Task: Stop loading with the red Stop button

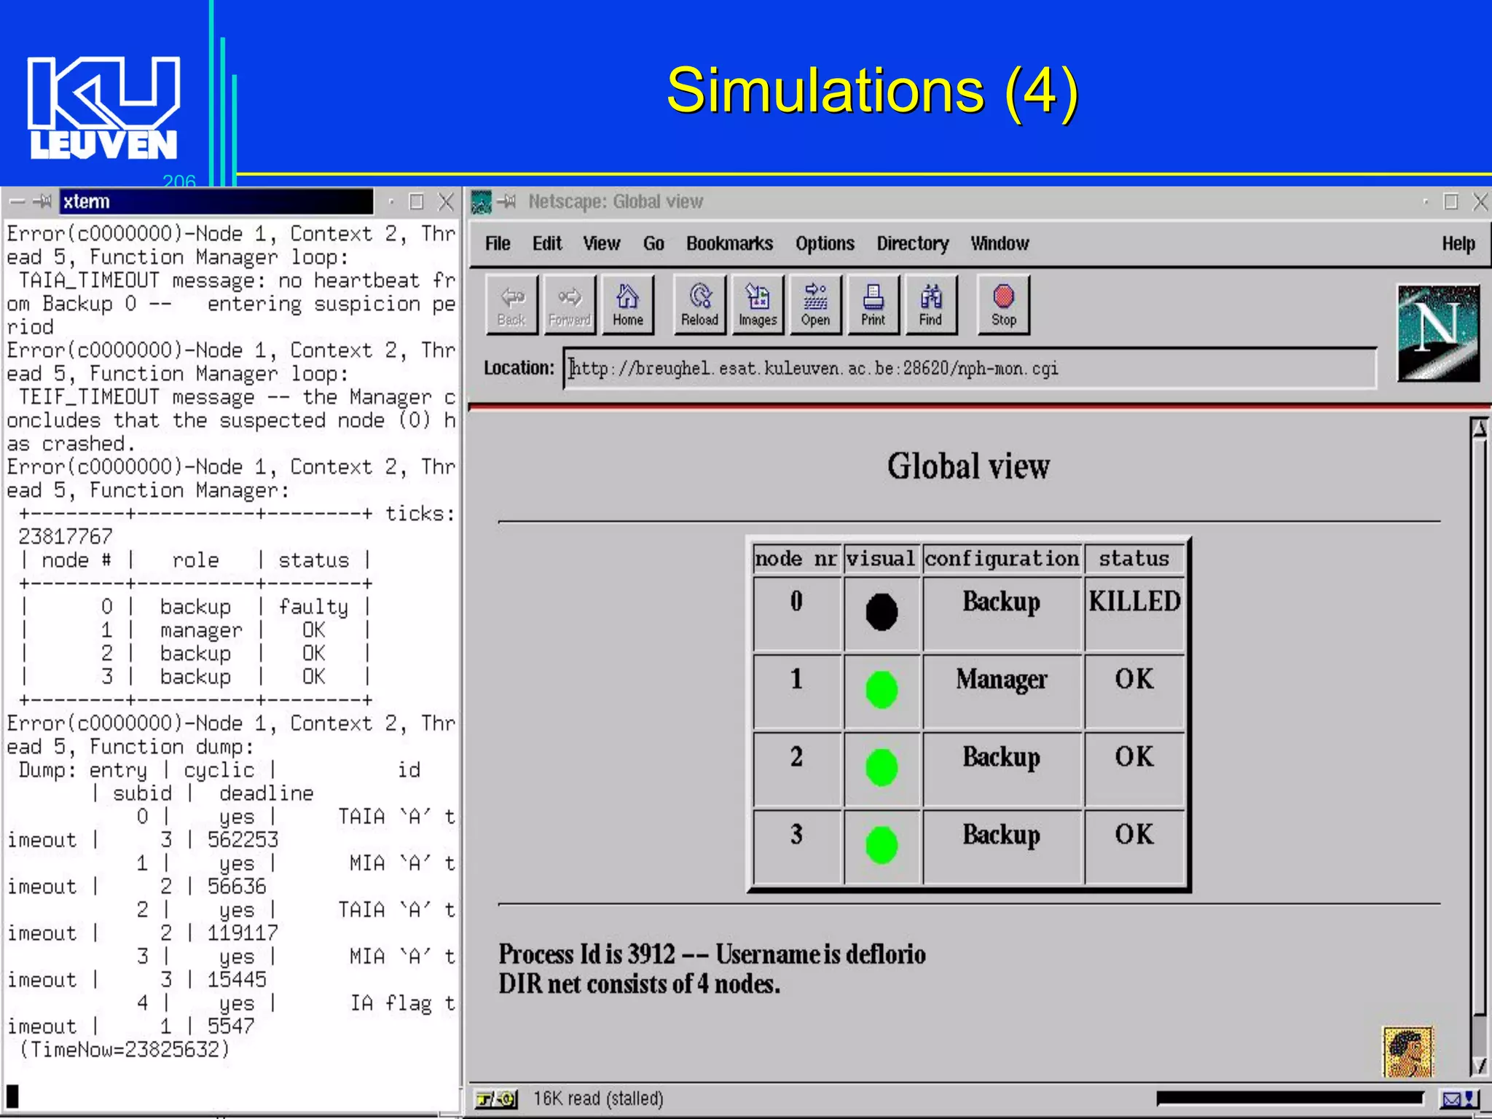Action: click(x=1003, y=305)
